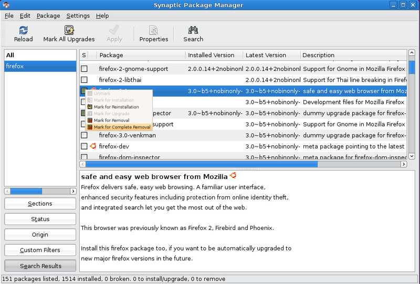Click the Ubuntu logo after the description heading
Screen dimensions: 420x284
pyautogui.click(x=233, y=175)
